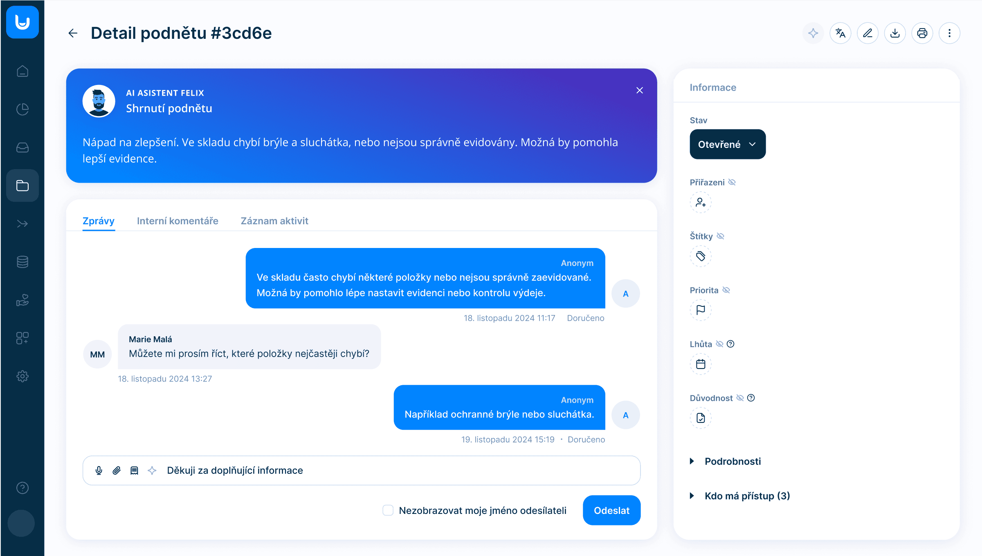Close the AI Asistent Felix summary banner
Image resolution: width=982 pixels, height=556 pixels.
[x=640, y=90]
